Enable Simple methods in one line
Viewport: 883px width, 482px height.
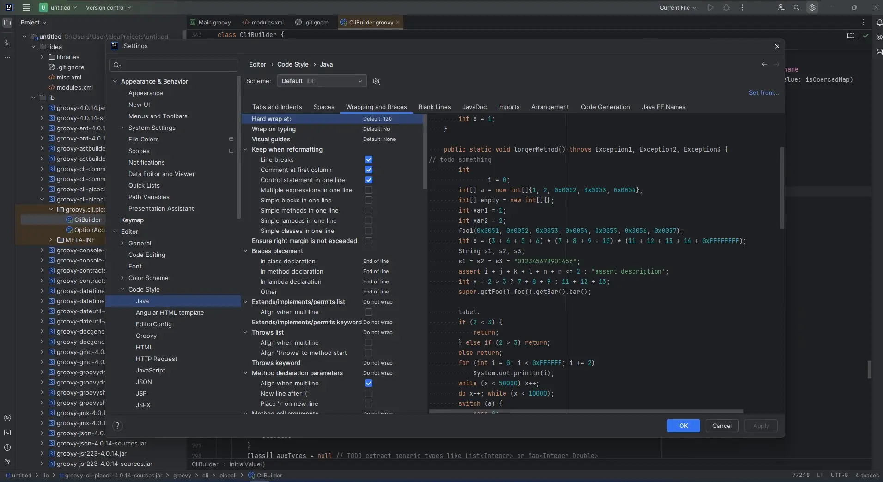(x=368, y=211)
